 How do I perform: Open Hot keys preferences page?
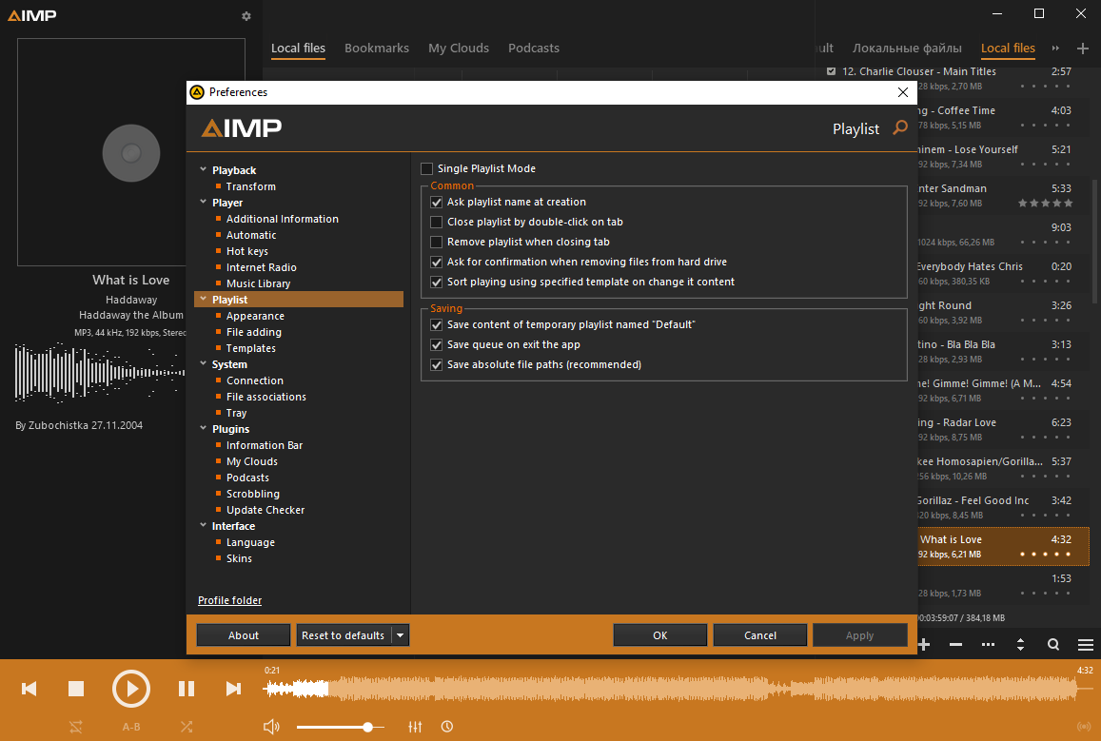click(x=246, y=251)
